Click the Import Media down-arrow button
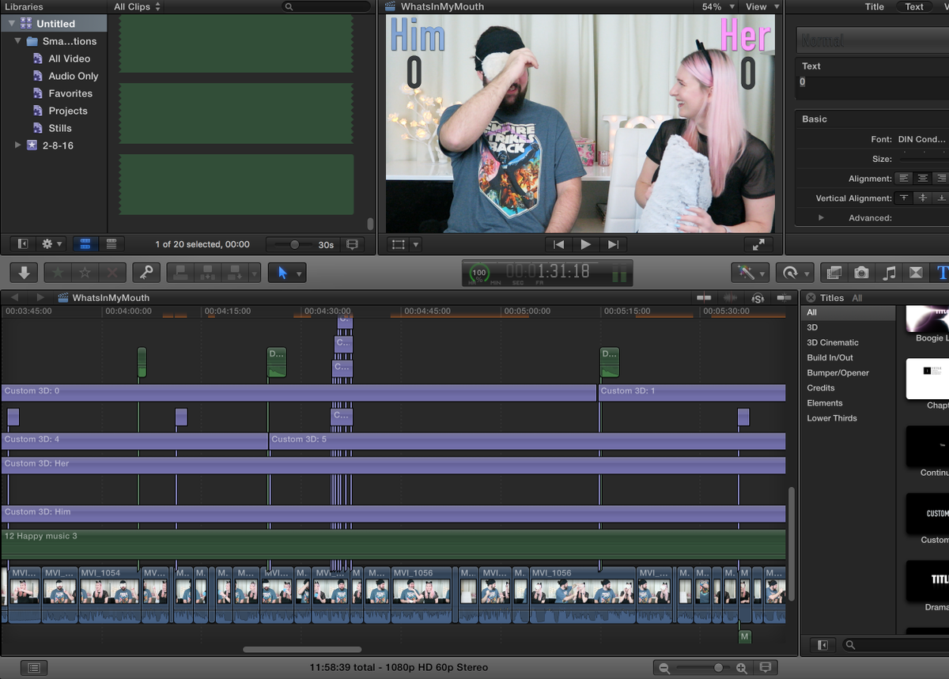 click(x=25, y=273)
